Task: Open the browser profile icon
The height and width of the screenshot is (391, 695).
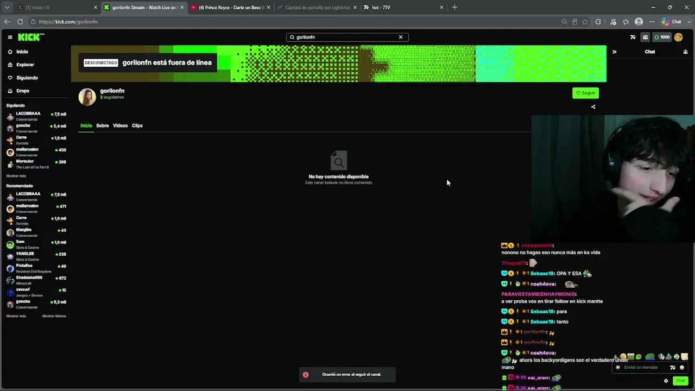Action: [639, 22]
